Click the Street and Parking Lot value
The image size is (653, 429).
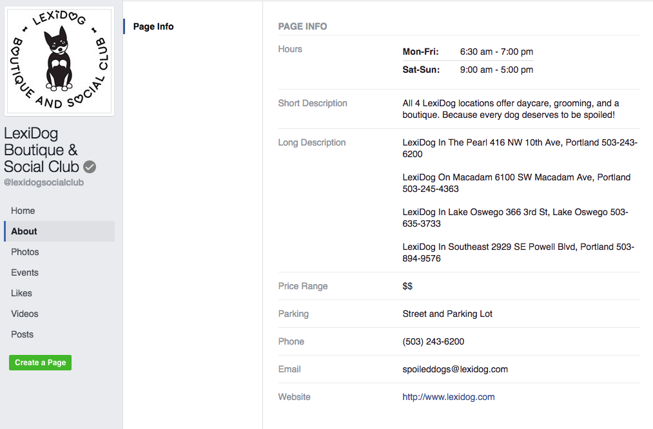coord(447,314)
